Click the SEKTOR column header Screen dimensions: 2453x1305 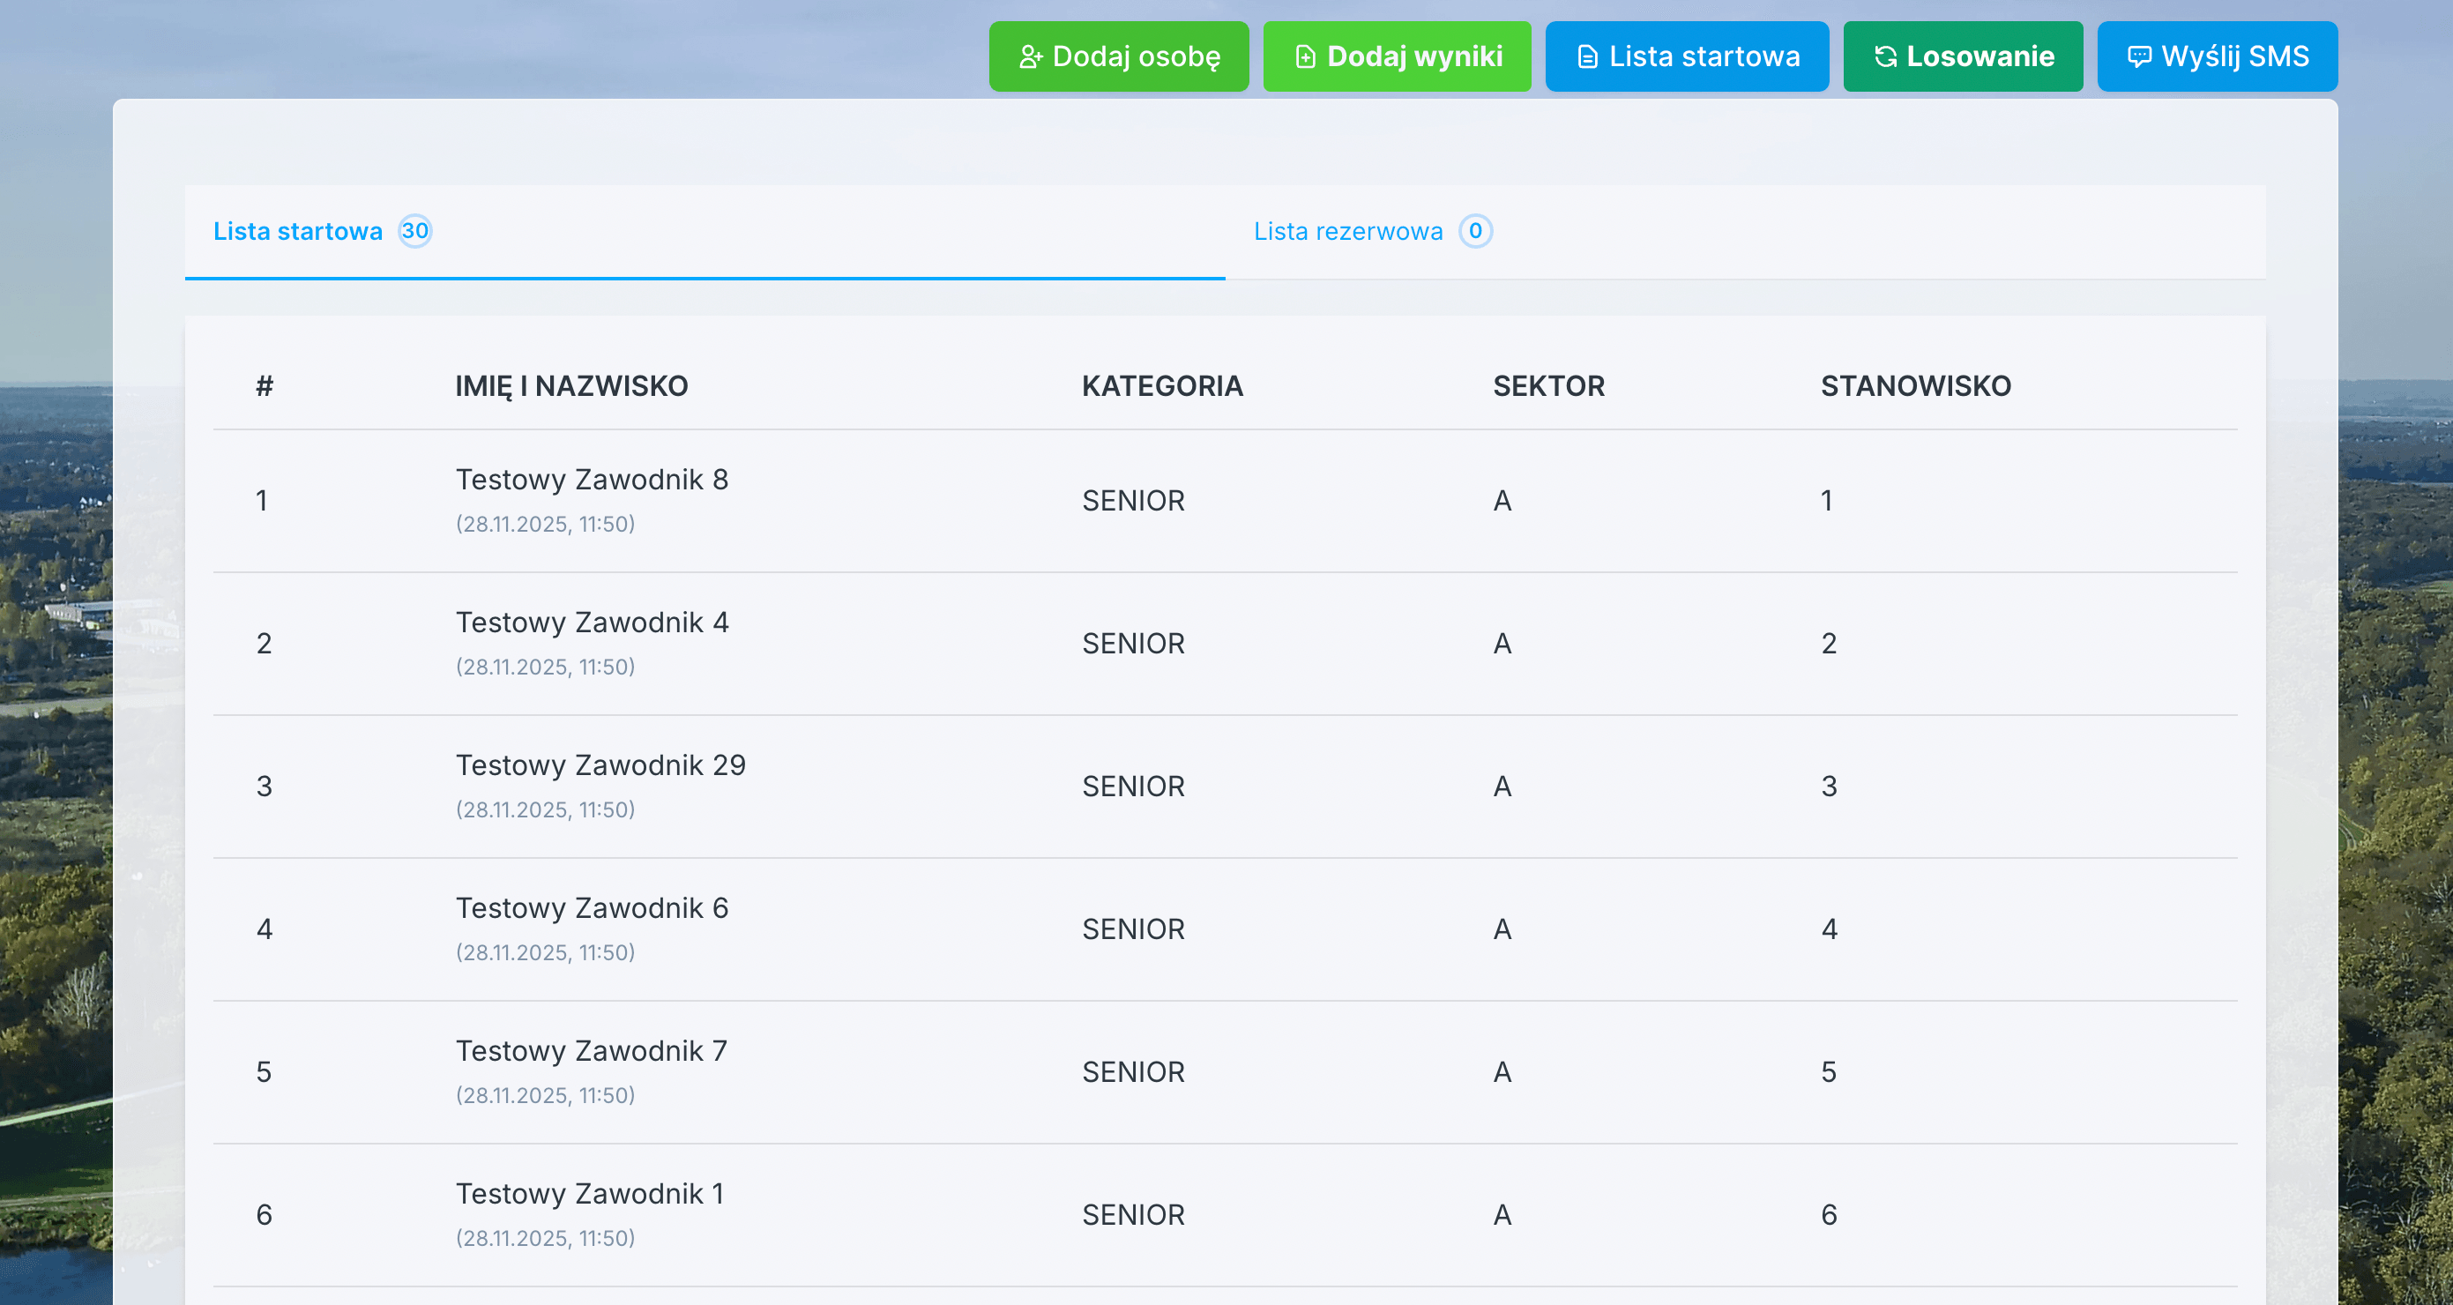[1548, 386]
